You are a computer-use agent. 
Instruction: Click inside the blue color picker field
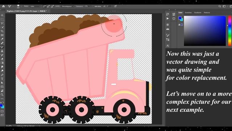(205, 31)
